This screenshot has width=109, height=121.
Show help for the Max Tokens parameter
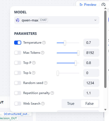pyautogui.click(x=43, y=53)
